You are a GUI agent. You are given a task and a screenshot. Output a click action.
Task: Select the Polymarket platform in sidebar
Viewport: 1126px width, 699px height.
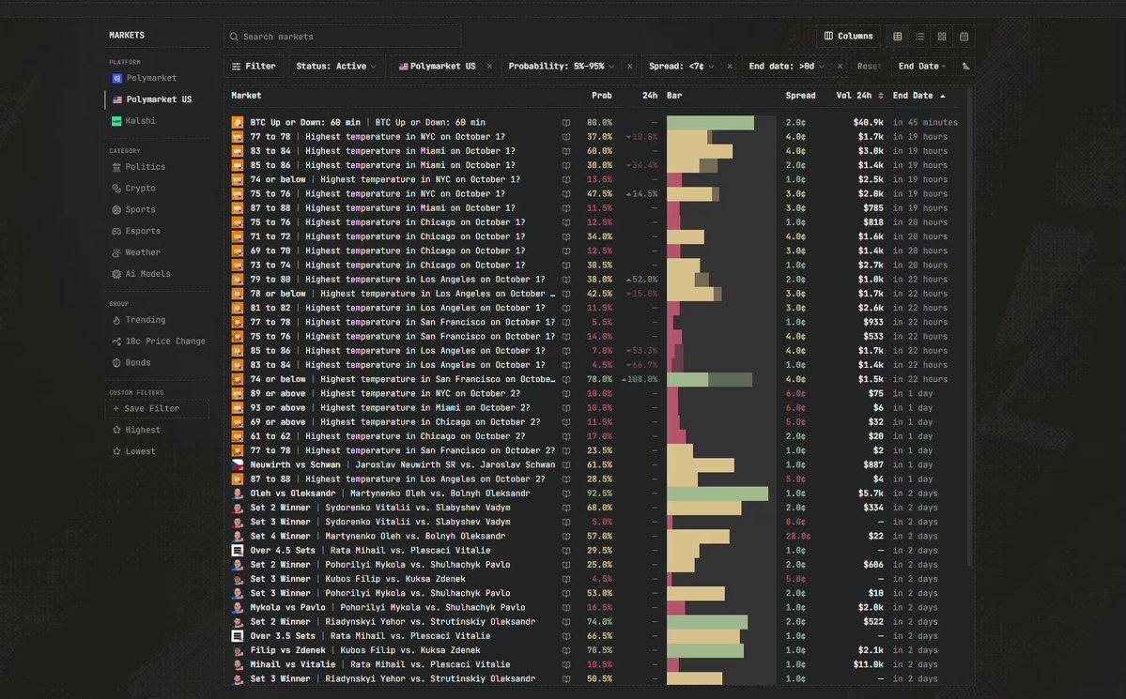(x=145, y=78)
